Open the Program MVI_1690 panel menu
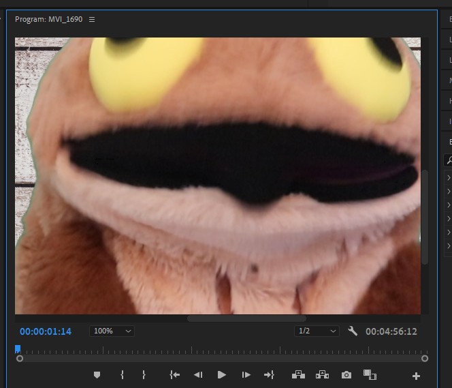 click(x=92, y=19)
